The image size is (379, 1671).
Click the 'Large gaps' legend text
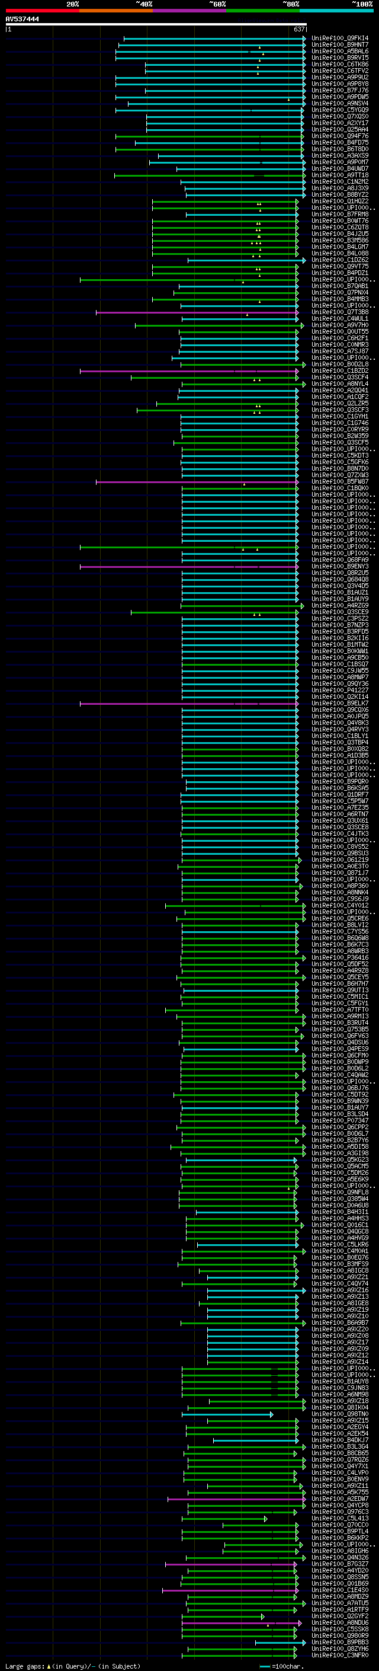point(25,1666)
